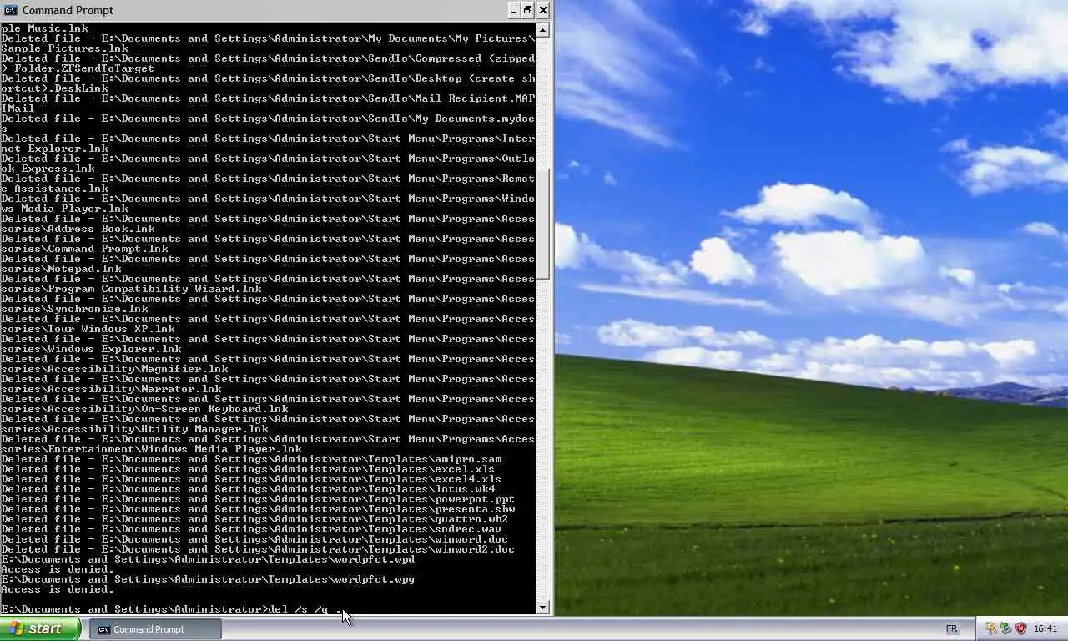1068x641 pixels.
Task: Click the deleted quattro.wb2 line
Action: [254, 519]
